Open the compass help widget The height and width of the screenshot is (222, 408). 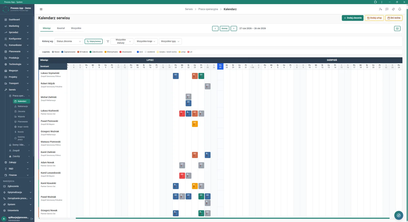pos(399,215)
